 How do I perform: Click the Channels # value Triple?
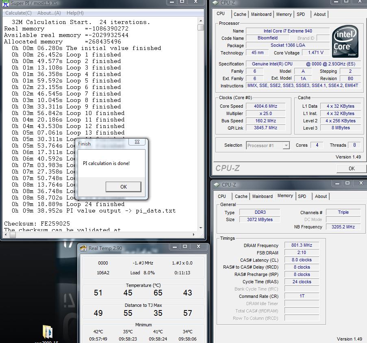pos(343,212)
